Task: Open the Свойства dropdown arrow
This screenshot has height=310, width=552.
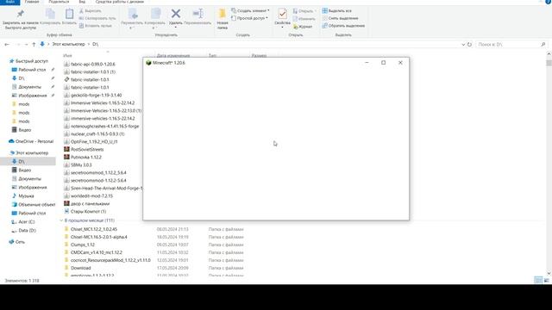Action: coord(282,28)
